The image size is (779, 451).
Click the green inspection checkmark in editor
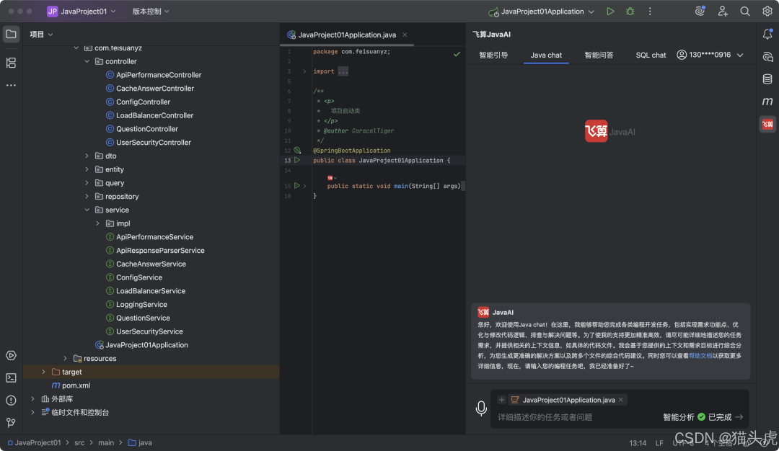(457, 53)
